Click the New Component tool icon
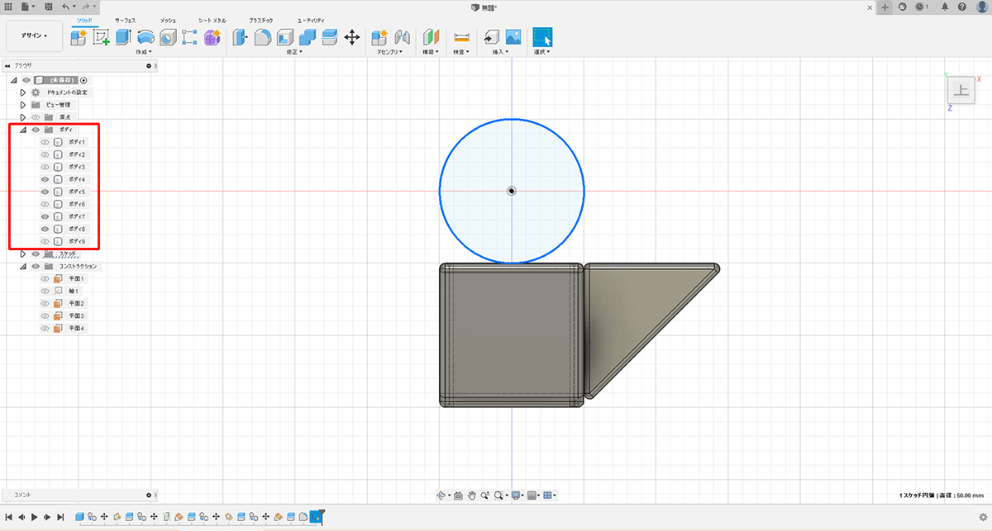 tap(79, 37)
